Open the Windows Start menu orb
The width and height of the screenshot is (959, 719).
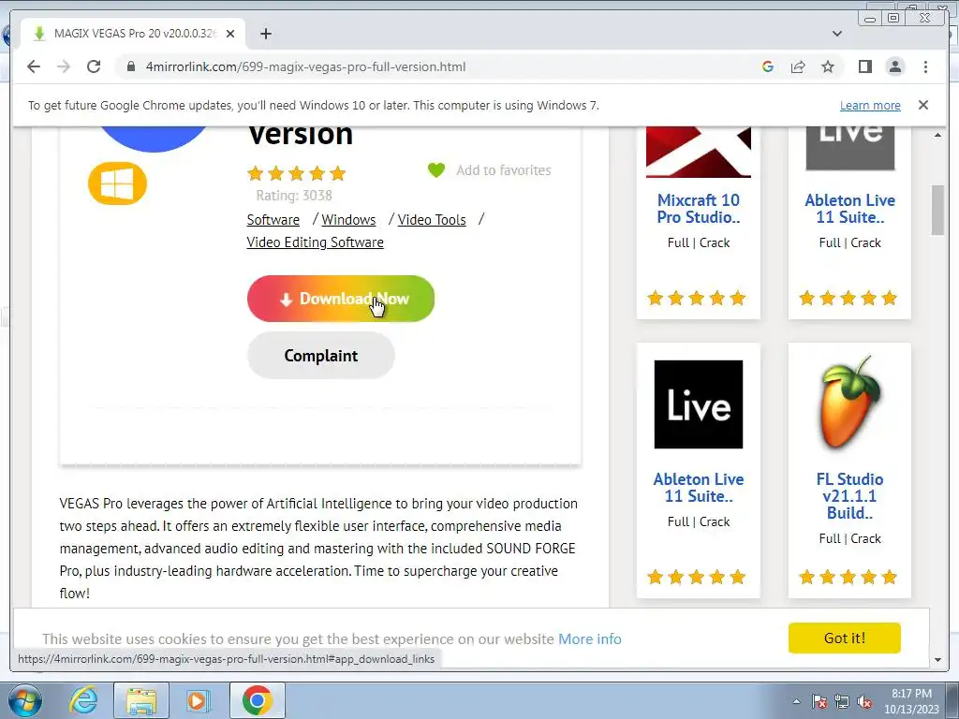click(25, 700)
